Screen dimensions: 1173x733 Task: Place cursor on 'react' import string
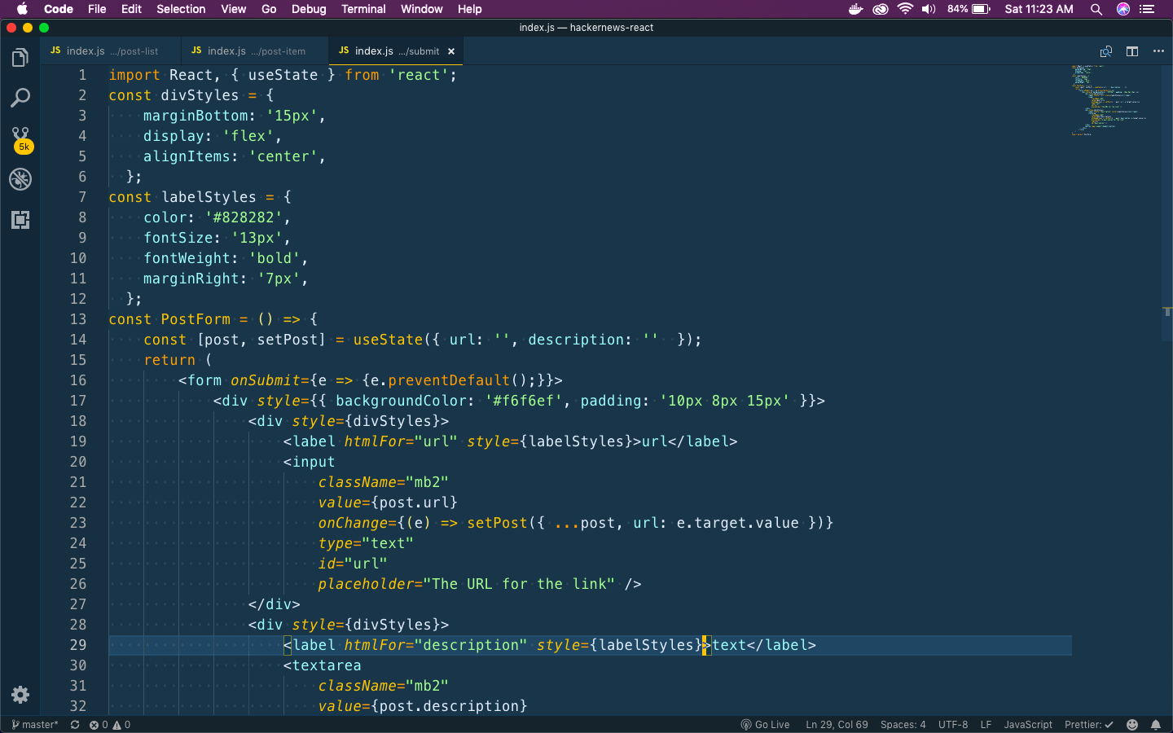click(x=419, y=75)
